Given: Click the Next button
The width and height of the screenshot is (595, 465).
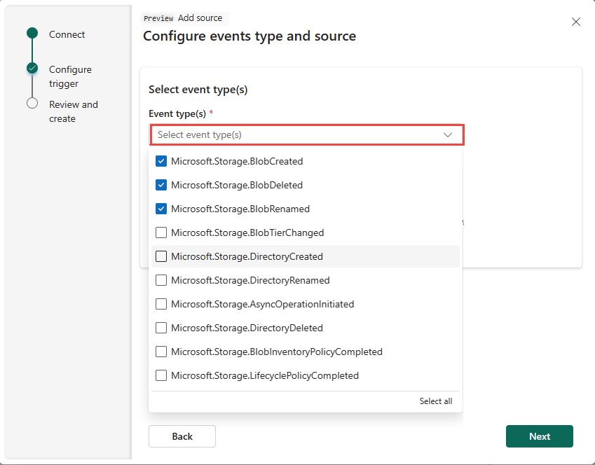Looking at the screenshot, I should 539,436.
